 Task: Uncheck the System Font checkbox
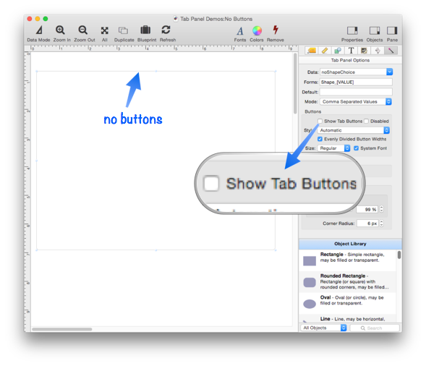coord(356,148)
